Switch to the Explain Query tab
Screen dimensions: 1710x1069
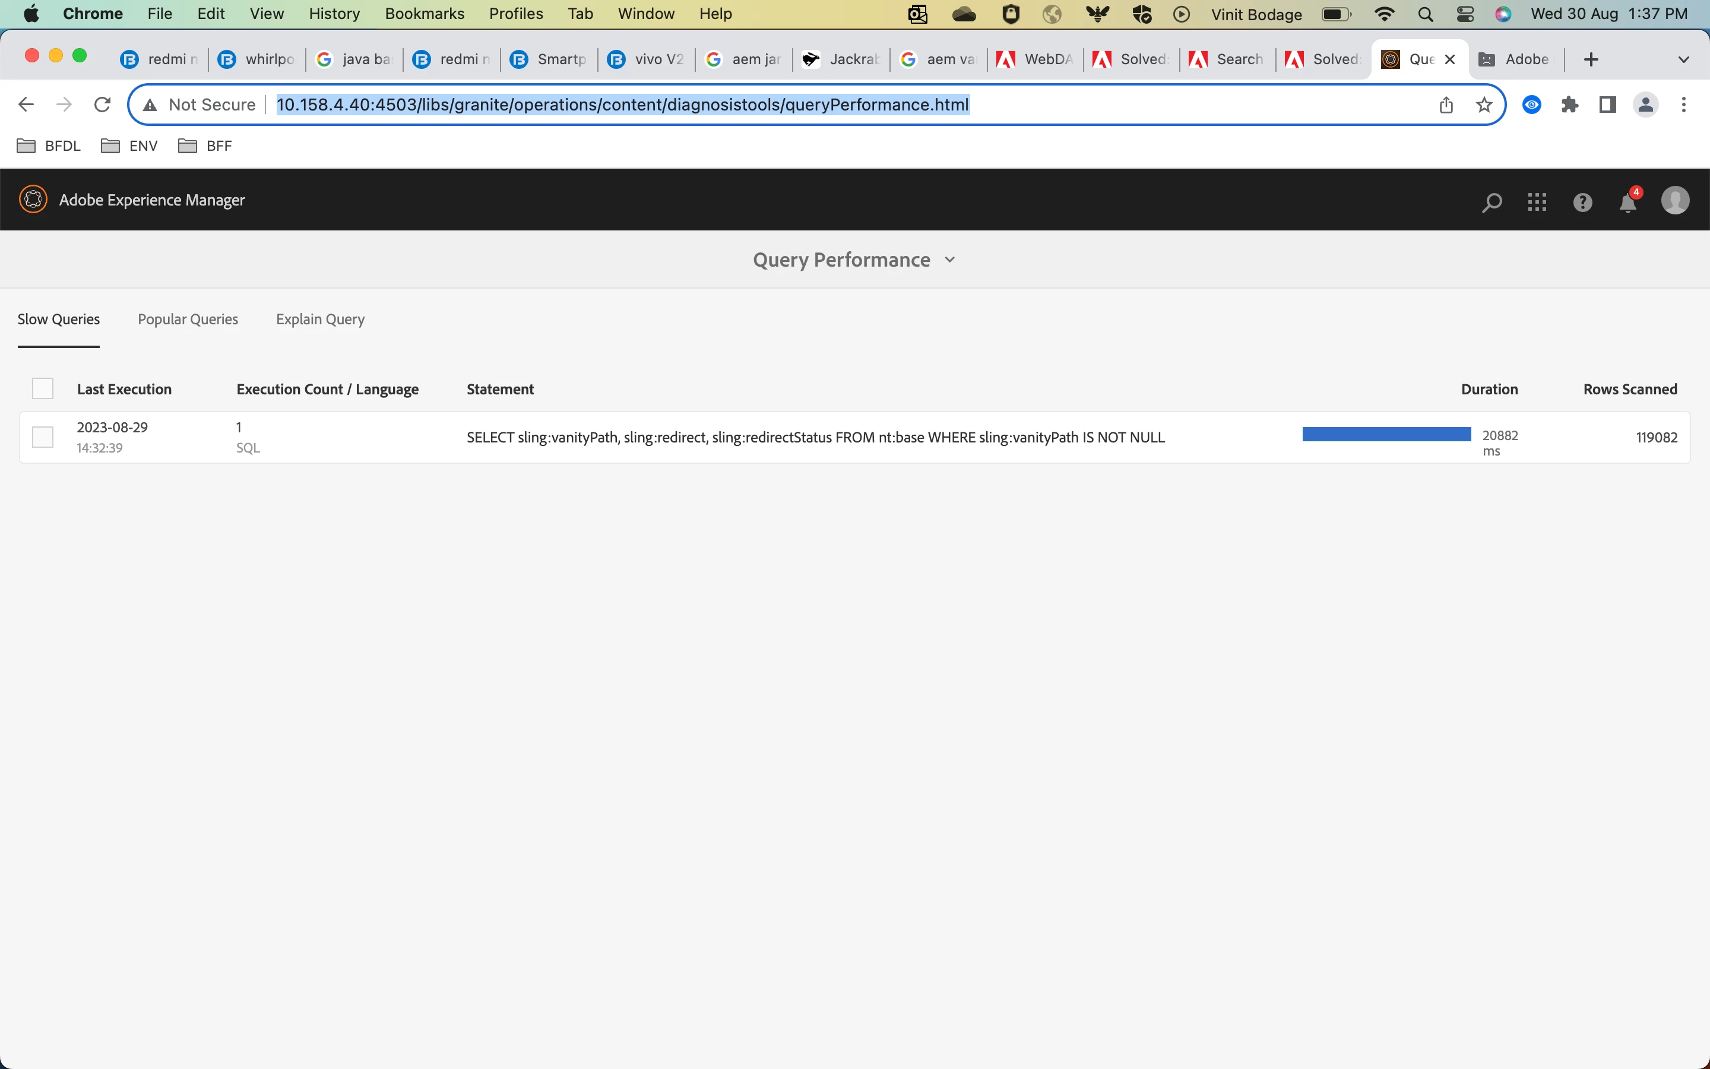coord(320,319)
